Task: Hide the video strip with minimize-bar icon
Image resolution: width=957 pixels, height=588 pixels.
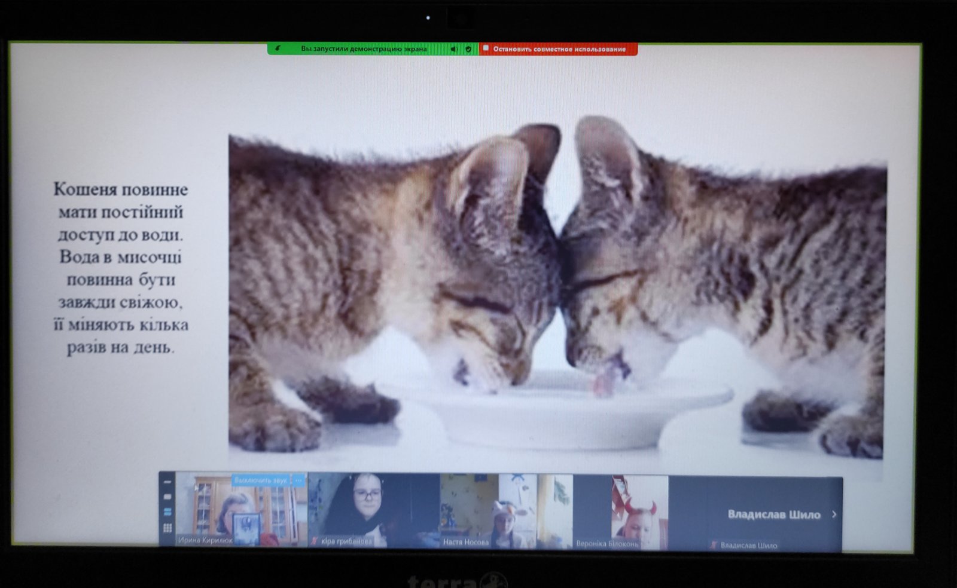Action: (x=167, y=482)
